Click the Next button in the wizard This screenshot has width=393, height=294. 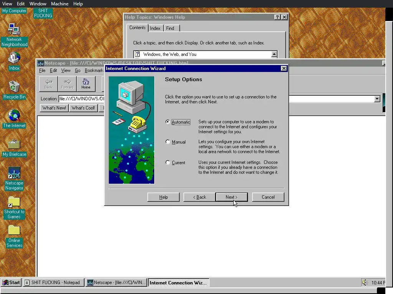[x=231, y=197]
